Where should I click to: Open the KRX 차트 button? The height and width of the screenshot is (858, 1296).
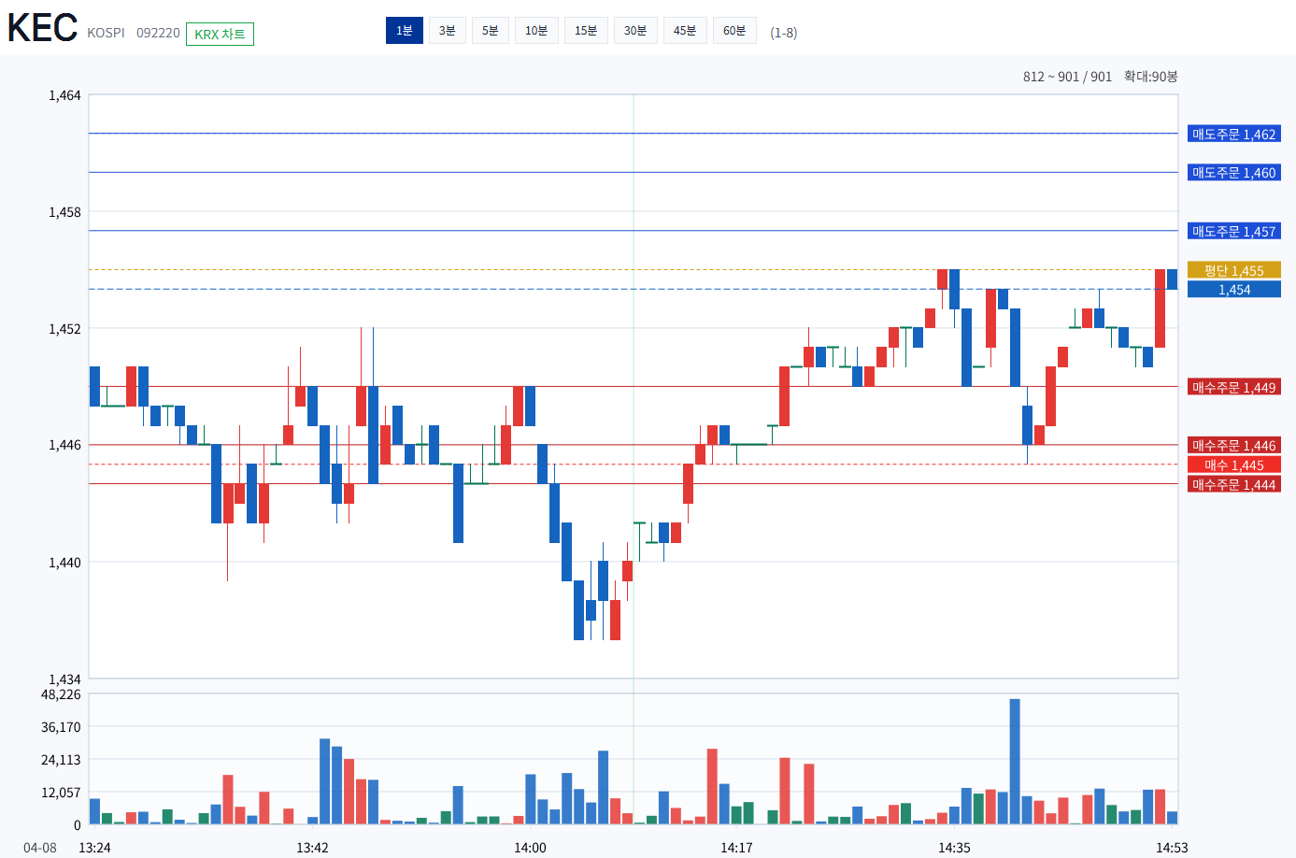[220, 34]
